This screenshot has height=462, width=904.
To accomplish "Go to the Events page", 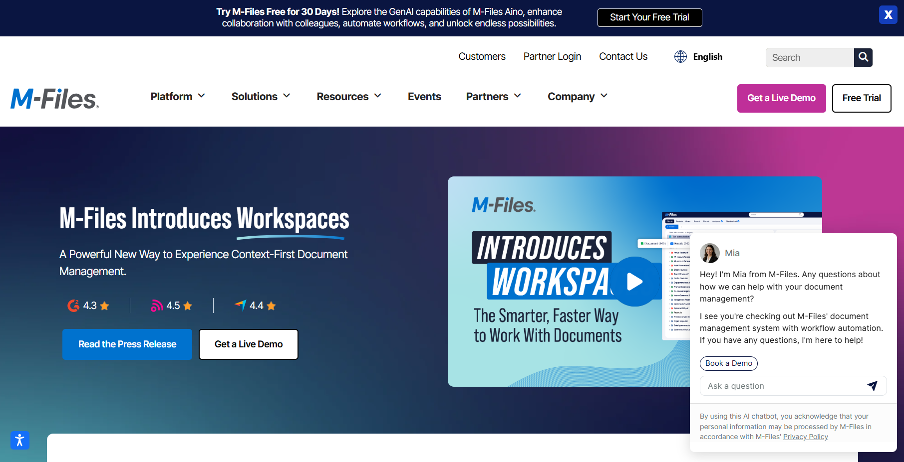I will 424,96.
